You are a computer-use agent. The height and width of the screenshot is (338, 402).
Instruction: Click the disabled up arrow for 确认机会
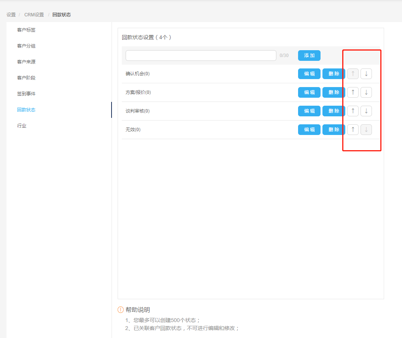(353, 74)
